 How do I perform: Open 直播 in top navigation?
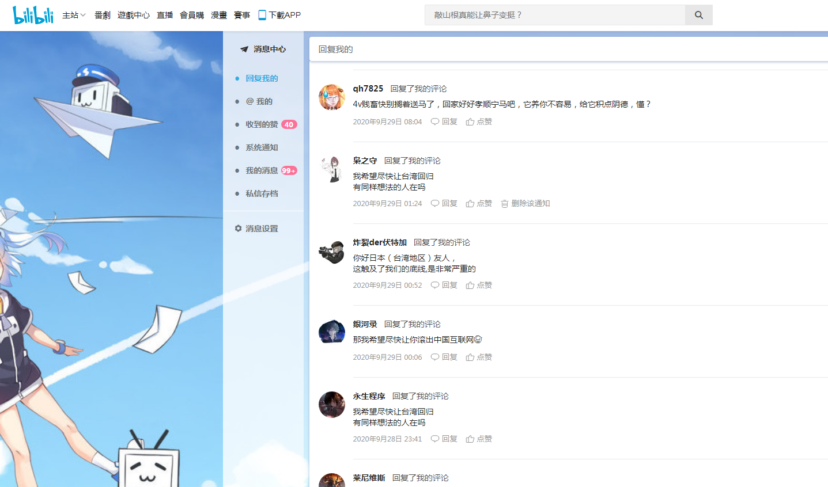165,15
